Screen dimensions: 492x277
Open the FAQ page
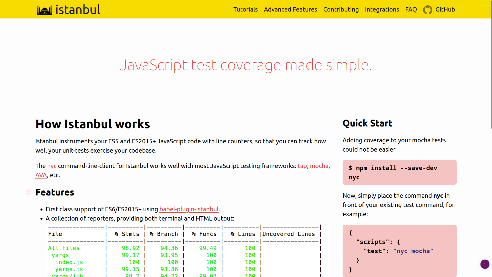[x=411, y=9]
